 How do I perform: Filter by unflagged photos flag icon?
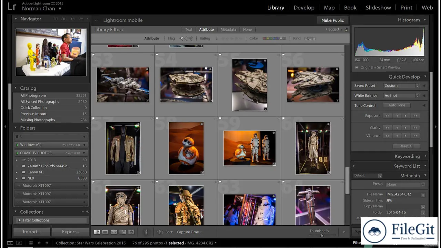point(186,38)
